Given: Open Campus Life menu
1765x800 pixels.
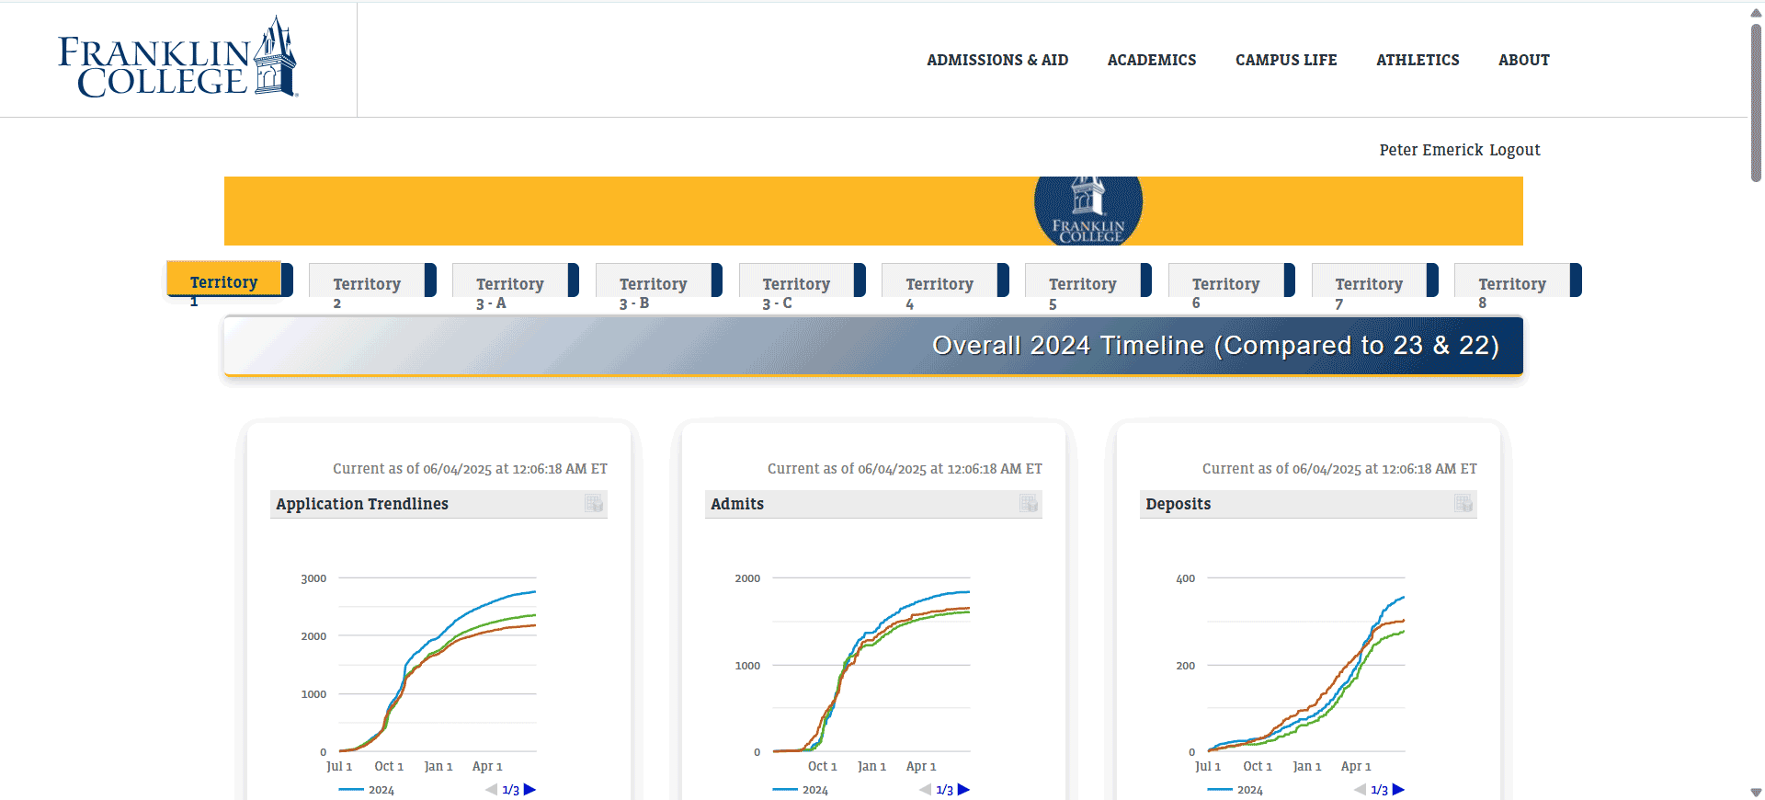Looking at the screenshot, I should [1286, 60].
